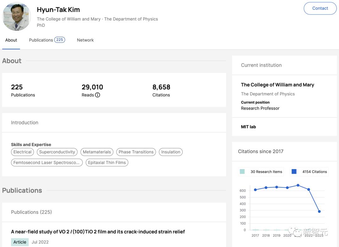Click the Epitaxial Thin Films tag
The image size is (339, 247).
[107, 162]
